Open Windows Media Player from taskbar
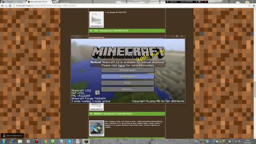Image resolution: width=256 pixels, height=144 pixels. coord(28,141)
